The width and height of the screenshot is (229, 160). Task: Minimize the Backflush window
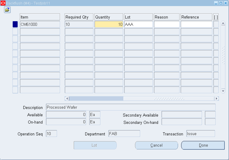point(216,3)
